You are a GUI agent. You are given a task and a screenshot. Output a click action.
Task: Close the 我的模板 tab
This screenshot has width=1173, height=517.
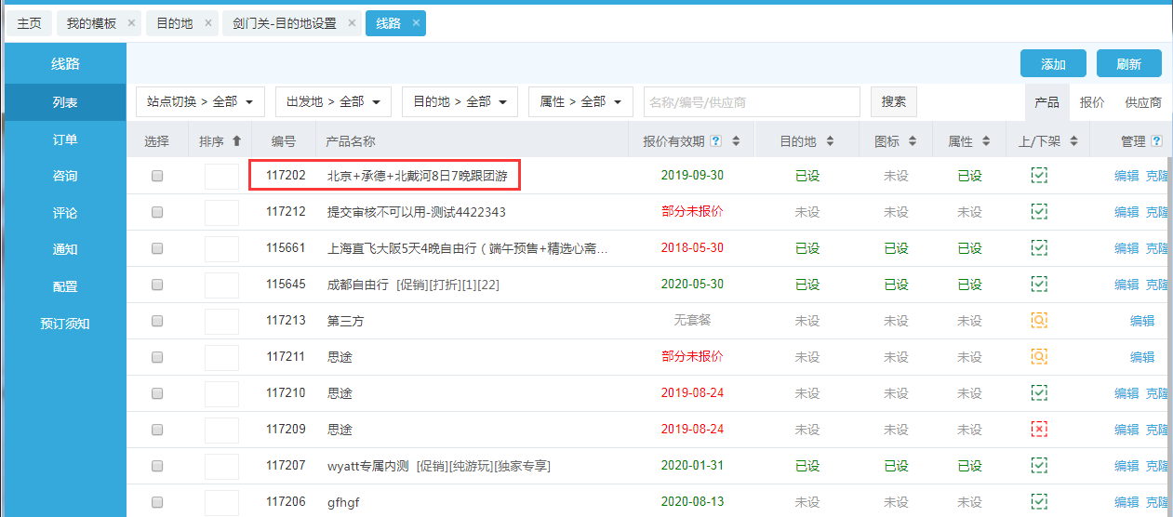[x=131, y=23]
